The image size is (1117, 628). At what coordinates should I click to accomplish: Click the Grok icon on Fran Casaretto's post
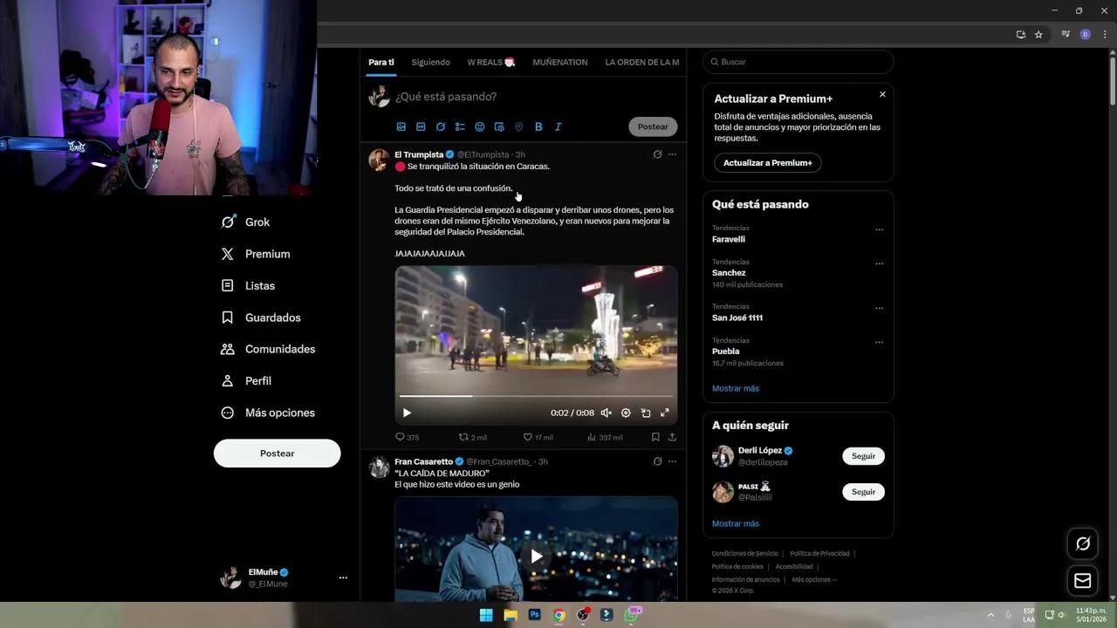click(657, 461)
